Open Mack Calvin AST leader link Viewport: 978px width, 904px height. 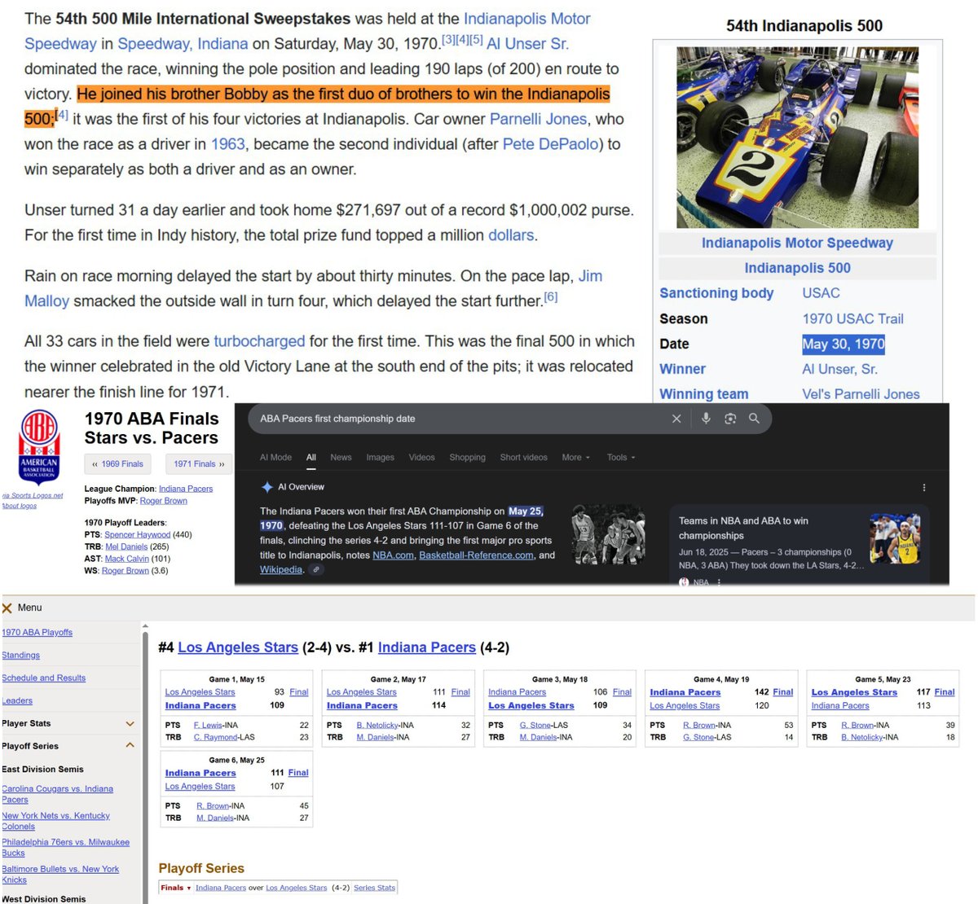coord(126,559)
